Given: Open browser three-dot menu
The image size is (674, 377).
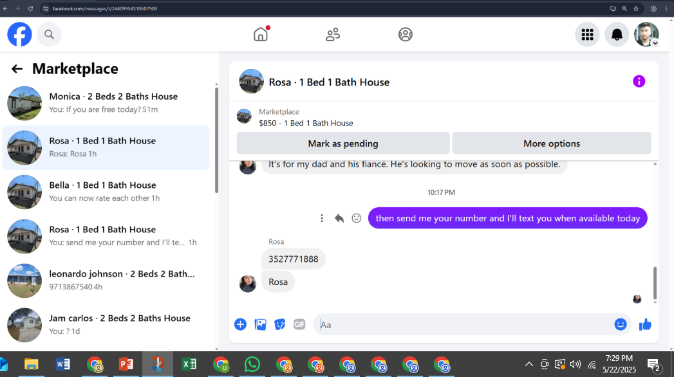Looking at the screenshot, I should [666, 8].
